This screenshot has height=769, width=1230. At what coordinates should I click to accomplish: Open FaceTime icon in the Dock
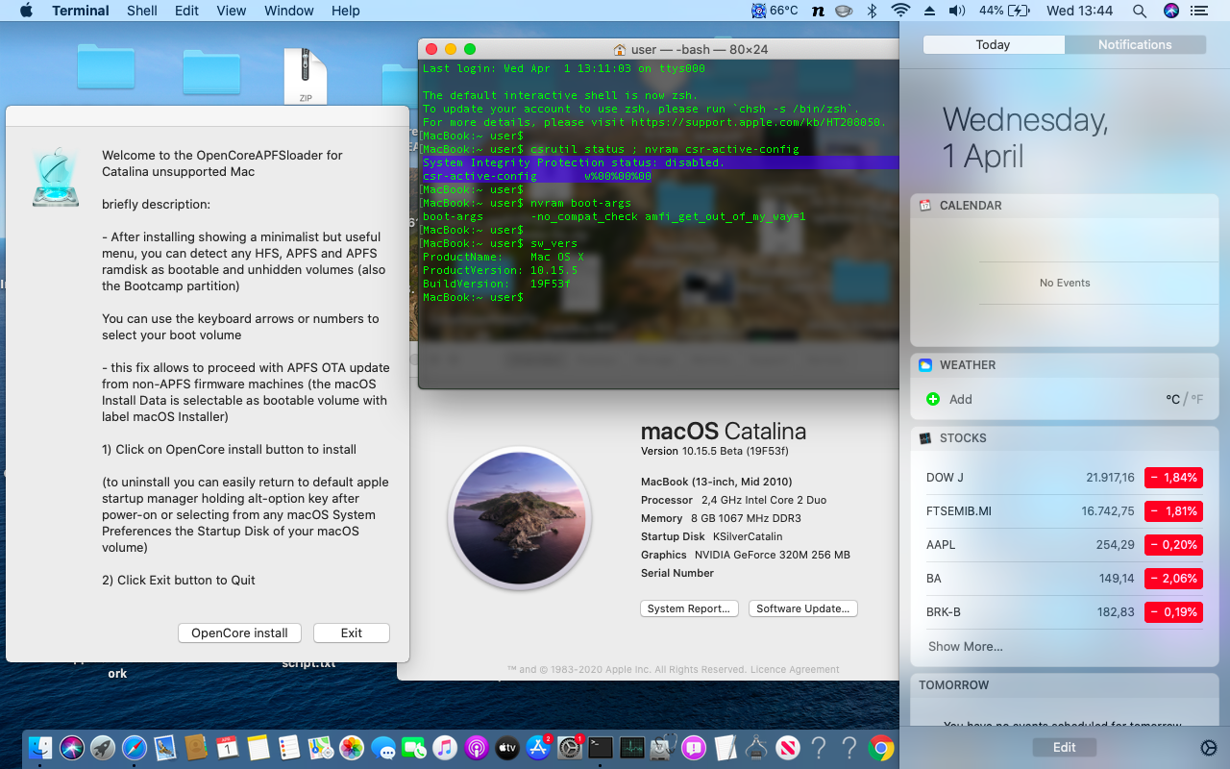[413, 748]
